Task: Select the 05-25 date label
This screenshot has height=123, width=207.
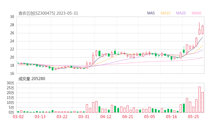Action: pos(193,117)
